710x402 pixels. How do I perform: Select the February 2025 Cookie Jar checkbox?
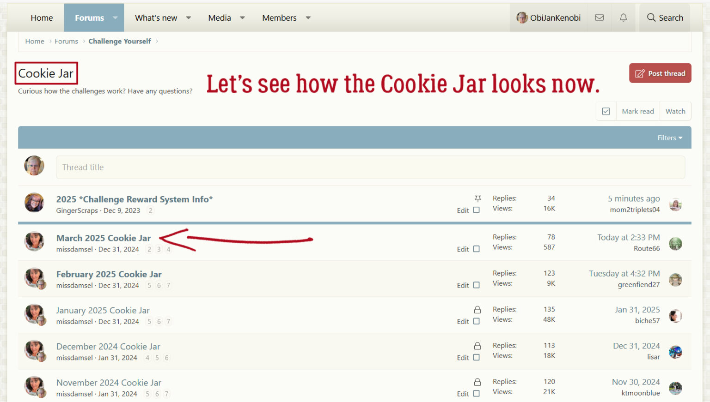477,285
